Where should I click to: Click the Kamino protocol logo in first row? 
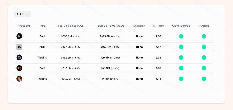[19, 36]
